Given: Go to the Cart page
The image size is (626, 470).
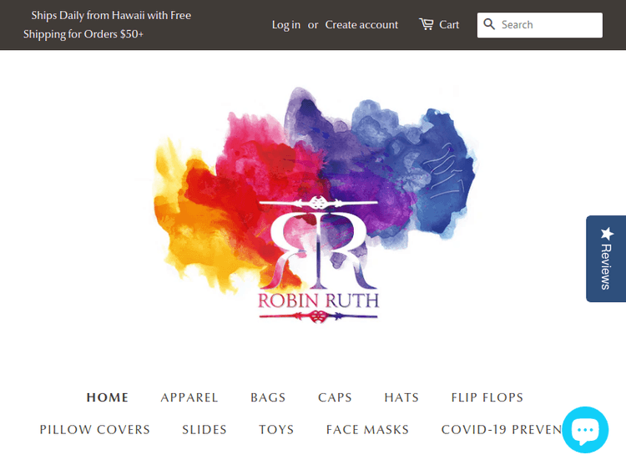Looking at the screenshot, I should (x=449, y=25).
